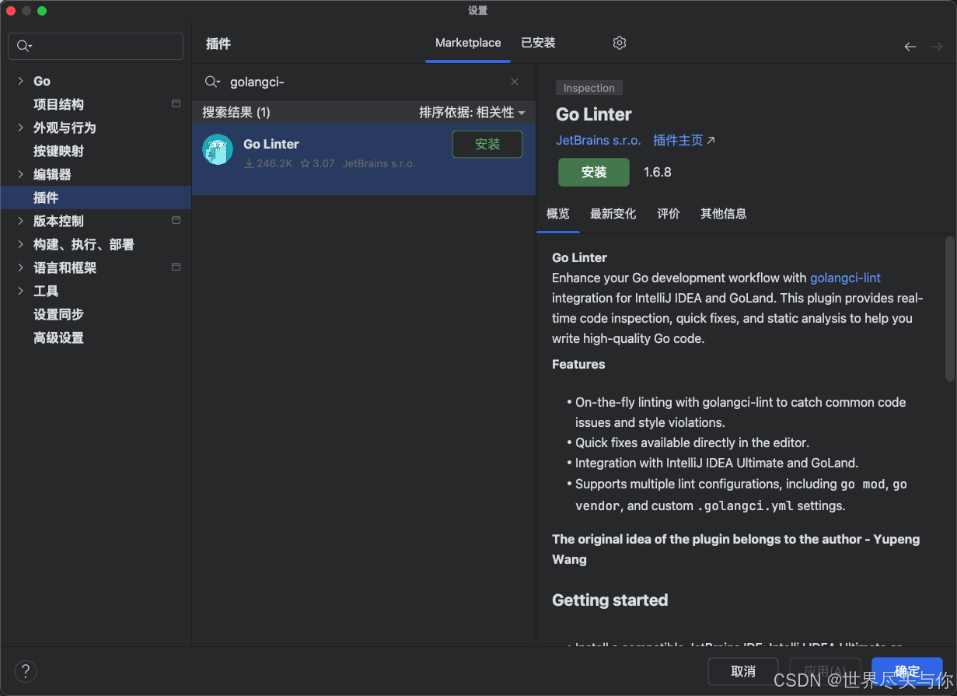Open the plugin settings gear menu

pos(620,43)
